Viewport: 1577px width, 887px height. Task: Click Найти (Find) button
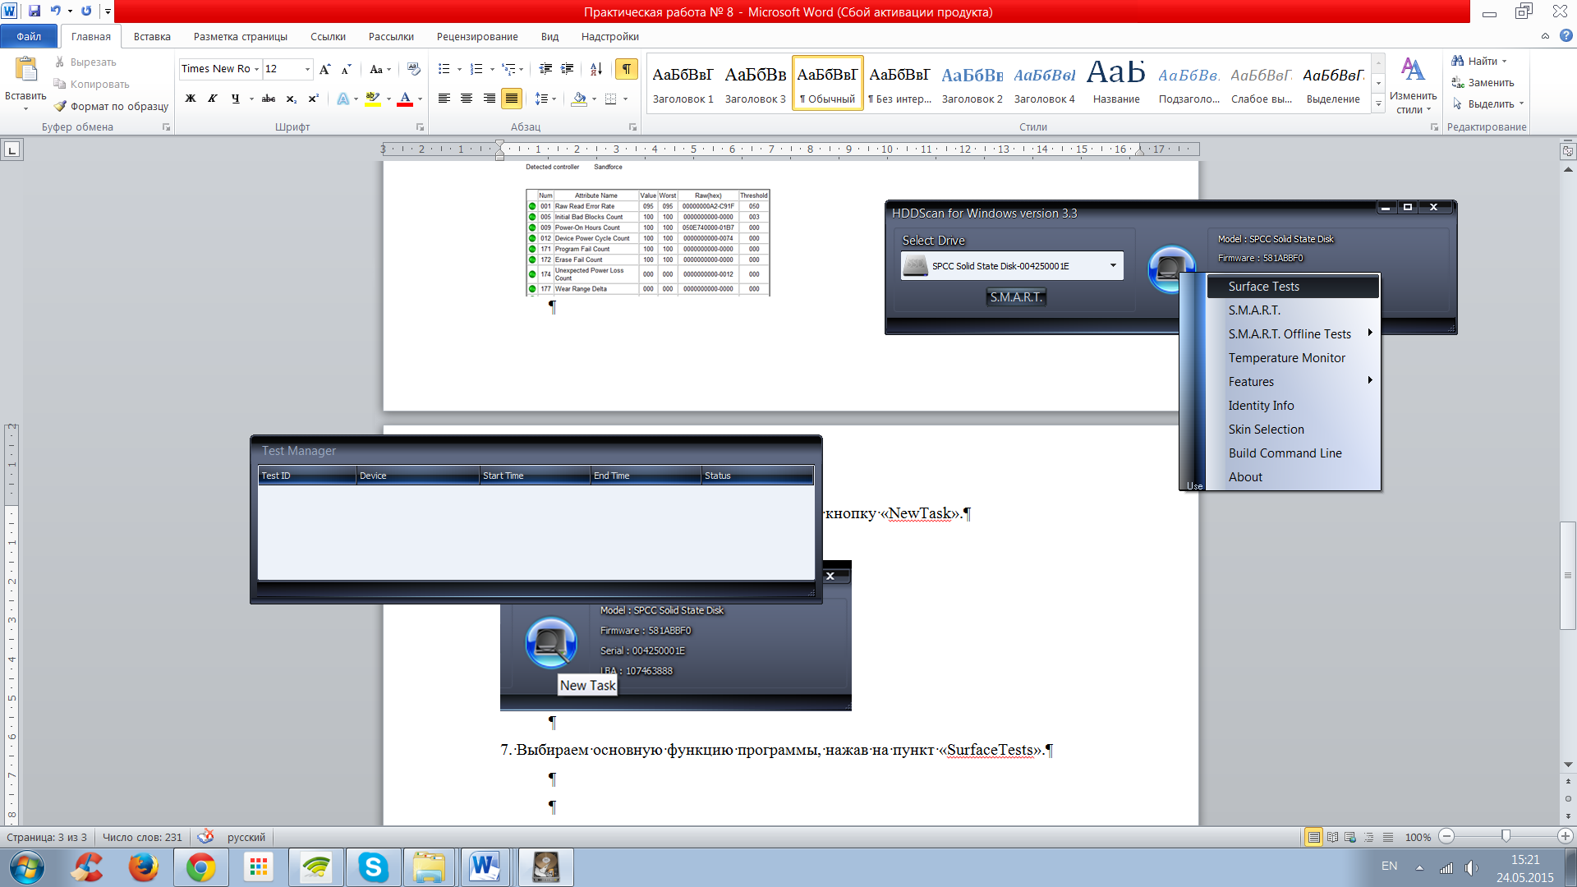tap(1479, 61)
